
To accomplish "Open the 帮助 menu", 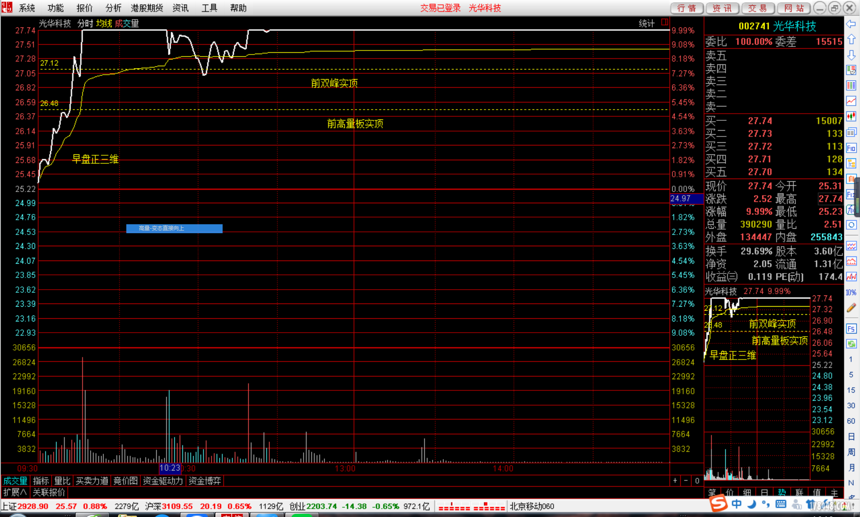I will (x=238, y=8).
